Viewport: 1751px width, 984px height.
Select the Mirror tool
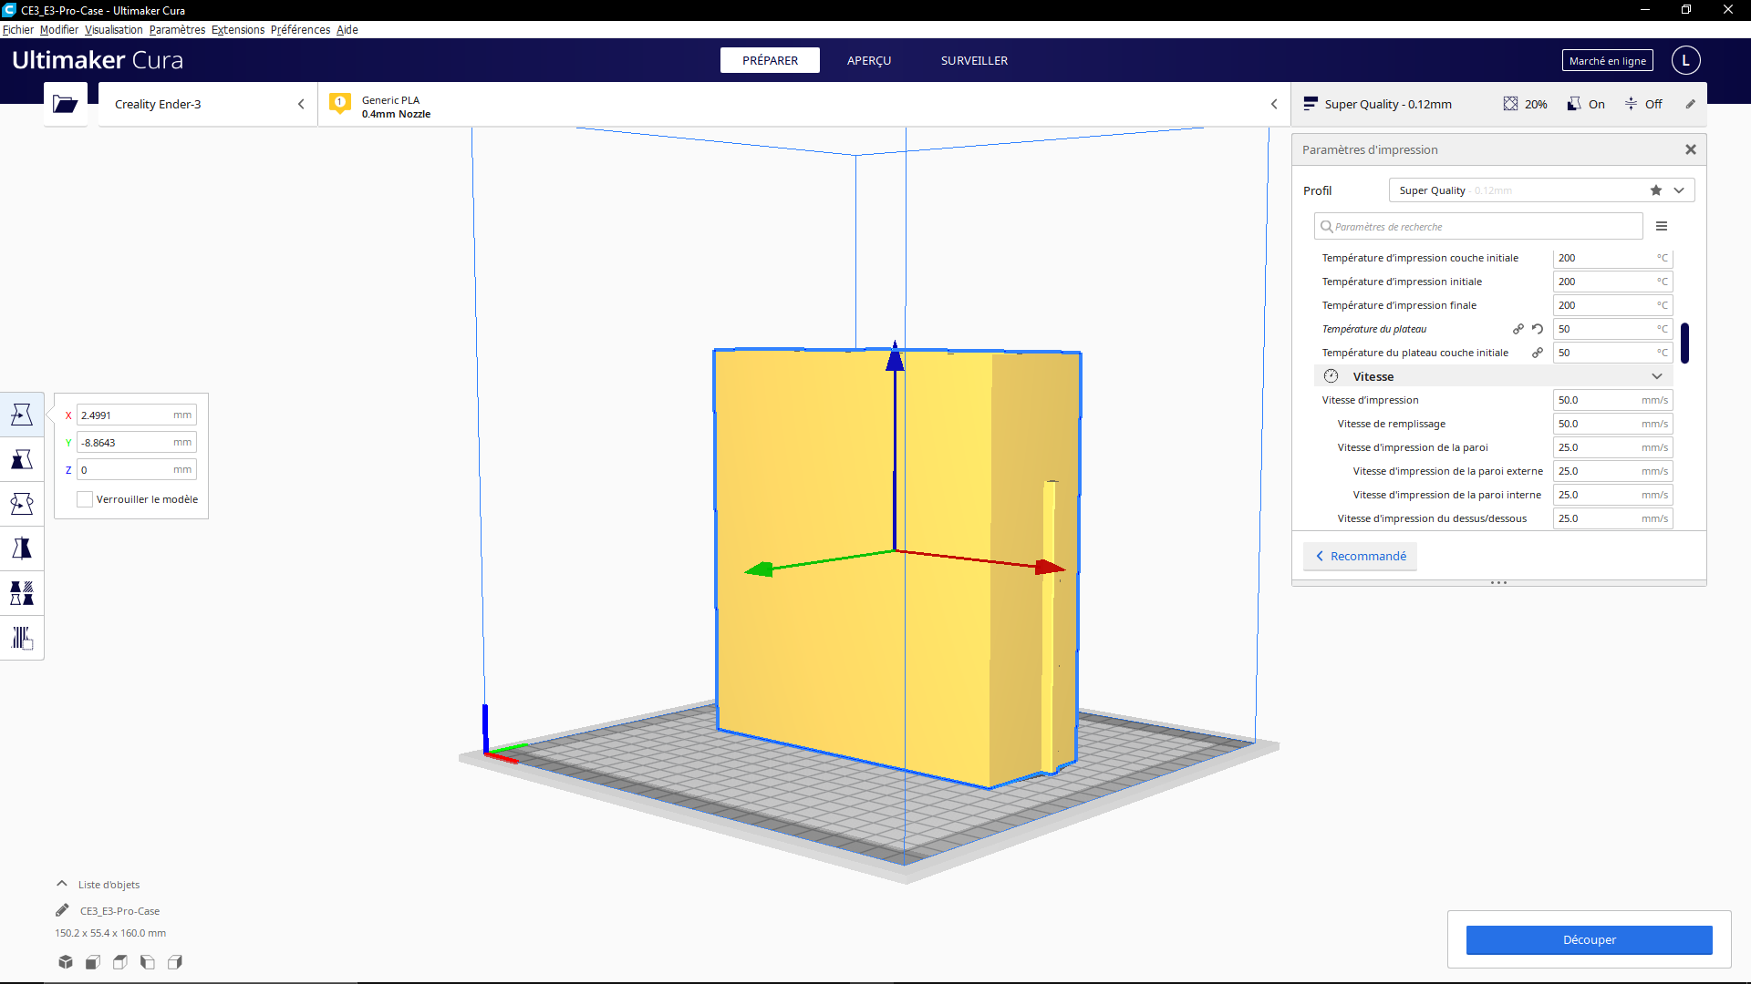(22, 548)
